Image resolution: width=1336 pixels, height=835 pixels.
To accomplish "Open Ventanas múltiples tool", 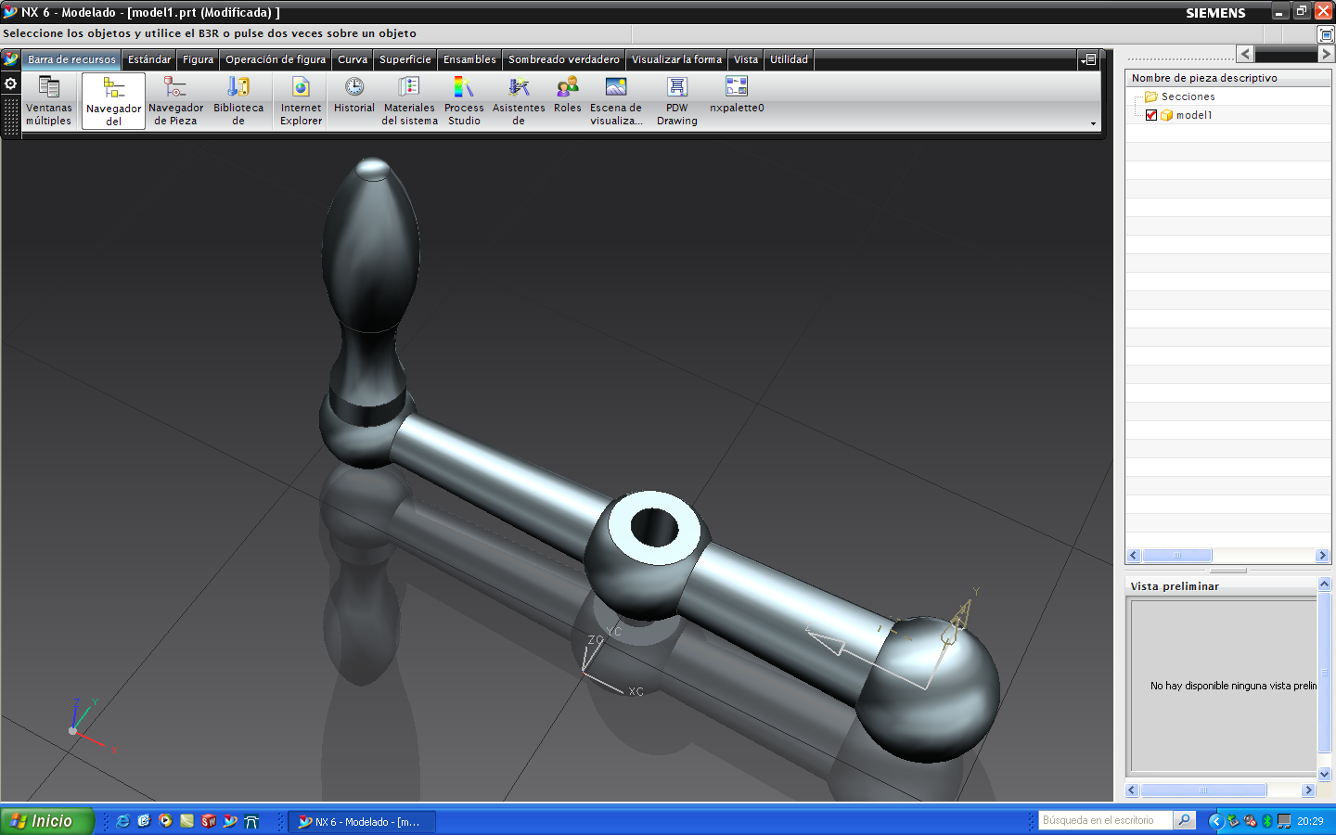I will click(x=49, y=101).
